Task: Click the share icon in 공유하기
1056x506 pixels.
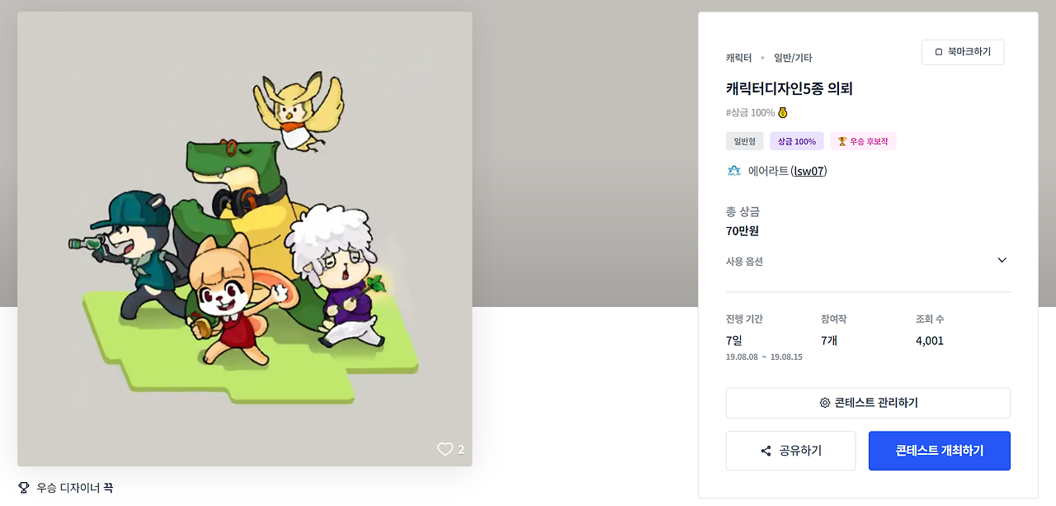Action: click(766, 451)
